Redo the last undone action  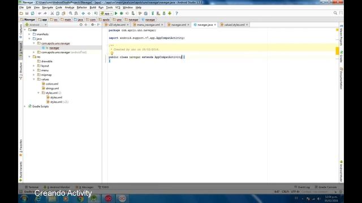coord(45,14)
